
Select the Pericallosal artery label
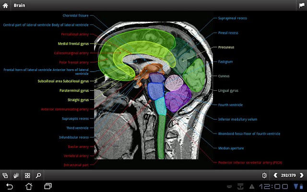tap(75, 34)
